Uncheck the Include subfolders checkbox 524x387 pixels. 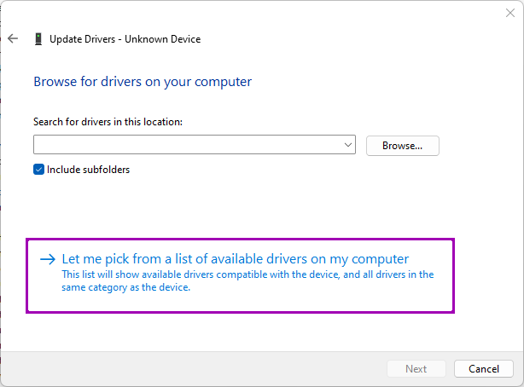[x=38, y=170]
